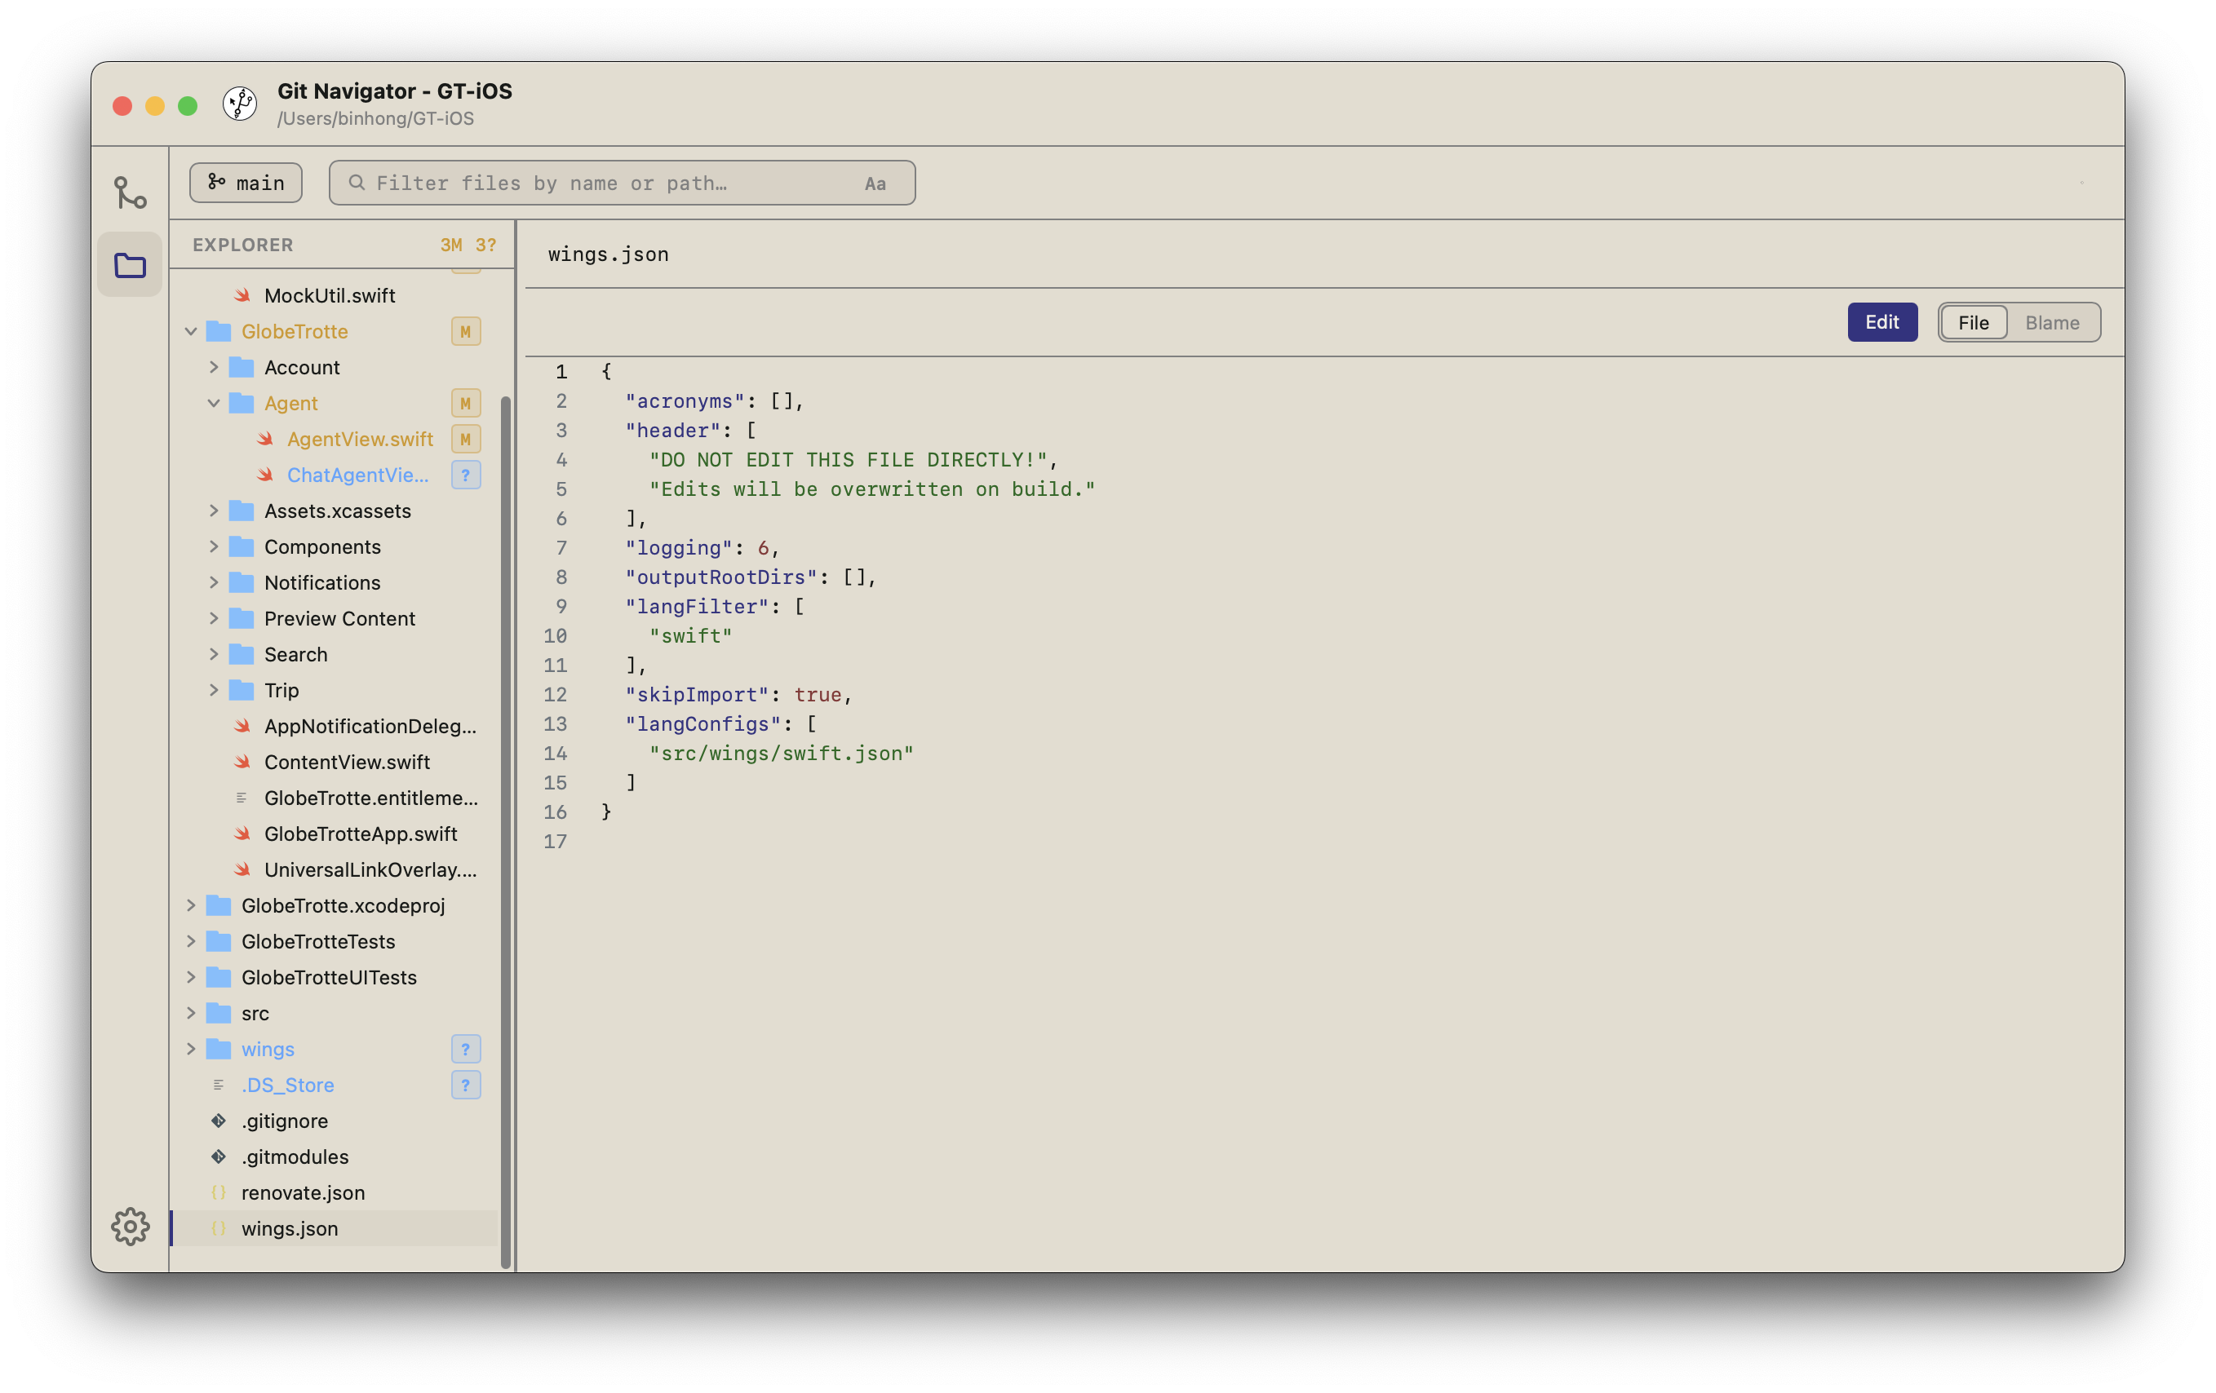
Task: Click the folder icon of the src row
Action: point(218,1013)
